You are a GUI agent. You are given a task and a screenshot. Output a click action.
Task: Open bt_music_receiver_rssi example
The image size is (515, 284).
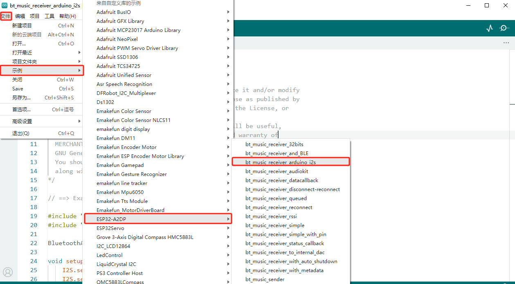tap(291, 216)
